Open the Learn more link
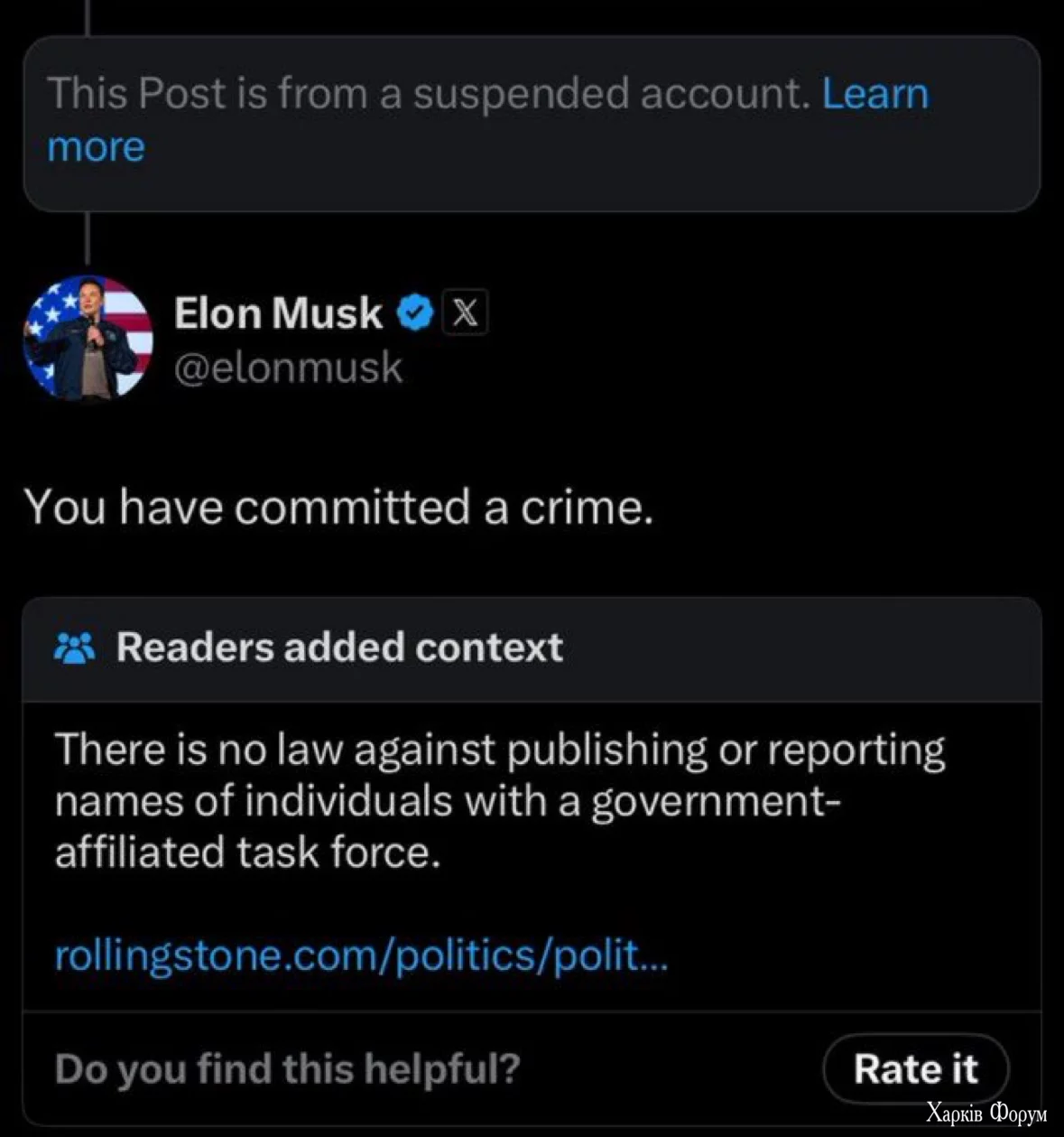The image size is (1064, 1137). click(x=874, y=94)
